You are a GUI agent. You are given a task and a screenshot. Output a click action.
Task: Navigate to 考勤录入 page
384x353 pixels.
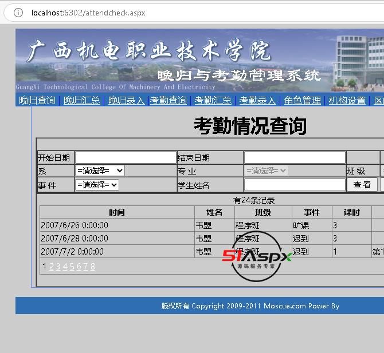pyautogui.click(x=257, y=101)
